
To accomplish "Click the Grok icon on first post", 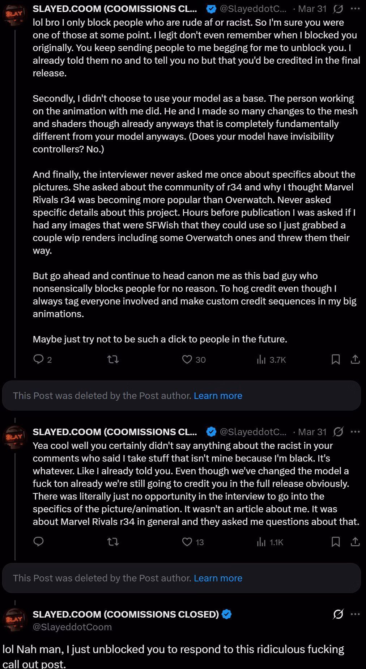I will click(338, 9).
